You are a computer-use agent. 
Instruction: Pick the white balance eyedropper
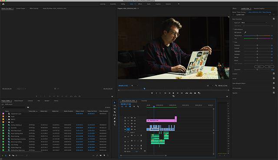[245, 32]
